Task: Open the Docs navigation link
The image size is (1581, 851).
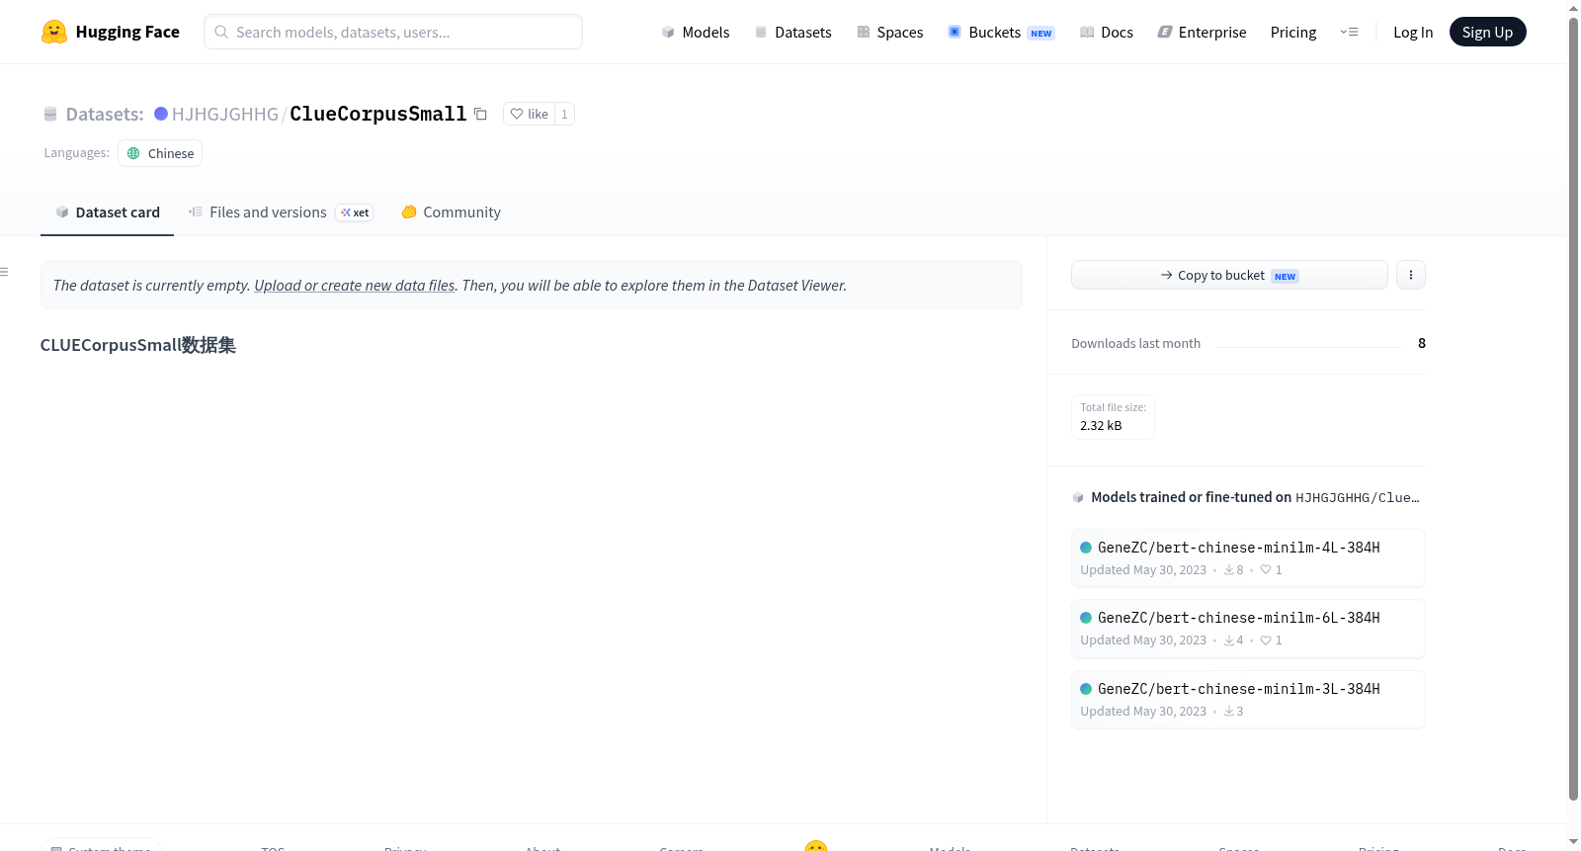Action: pos(1107,32)
